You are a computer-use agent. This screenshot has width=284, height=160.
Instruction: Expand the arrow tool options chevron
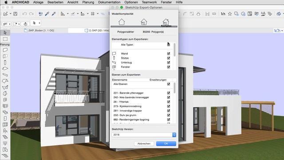(x=39, y=23)
